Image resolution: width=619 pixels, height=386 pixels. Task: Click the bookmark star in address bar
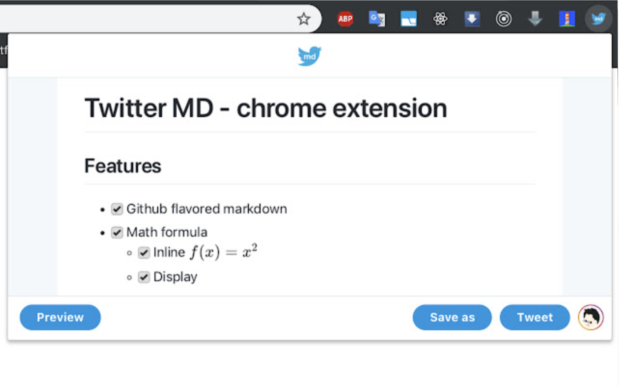point(303,19)
